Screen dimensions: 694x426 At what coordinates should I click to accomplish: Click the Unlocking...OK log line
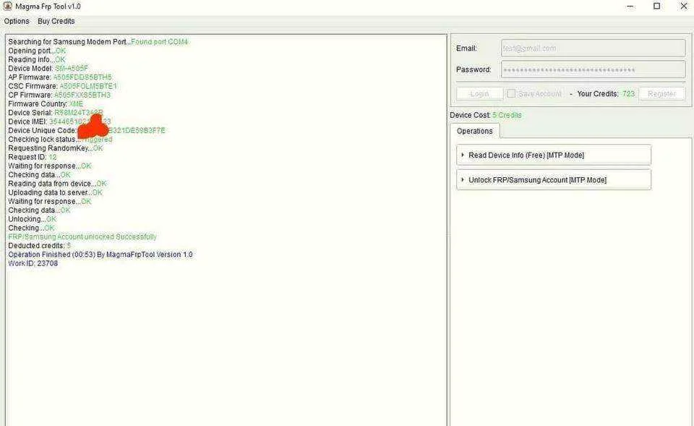[33, 218]
